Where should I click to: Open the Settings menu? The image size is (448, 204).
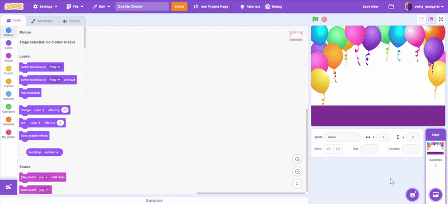click(x=45, y=6)
